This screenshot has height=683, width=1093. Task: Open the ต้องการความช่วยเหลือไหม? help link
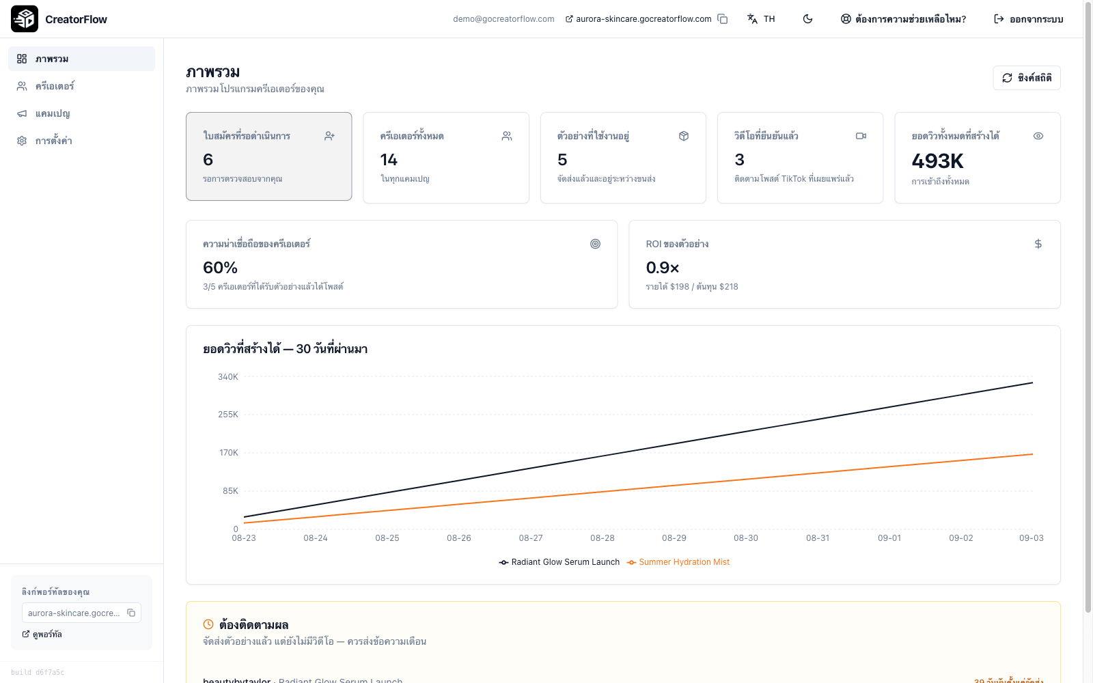click(903, 19)
